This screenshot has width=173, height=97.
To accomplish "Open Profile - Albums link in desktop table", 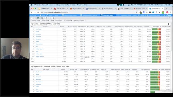I will [x=39, y=49].
